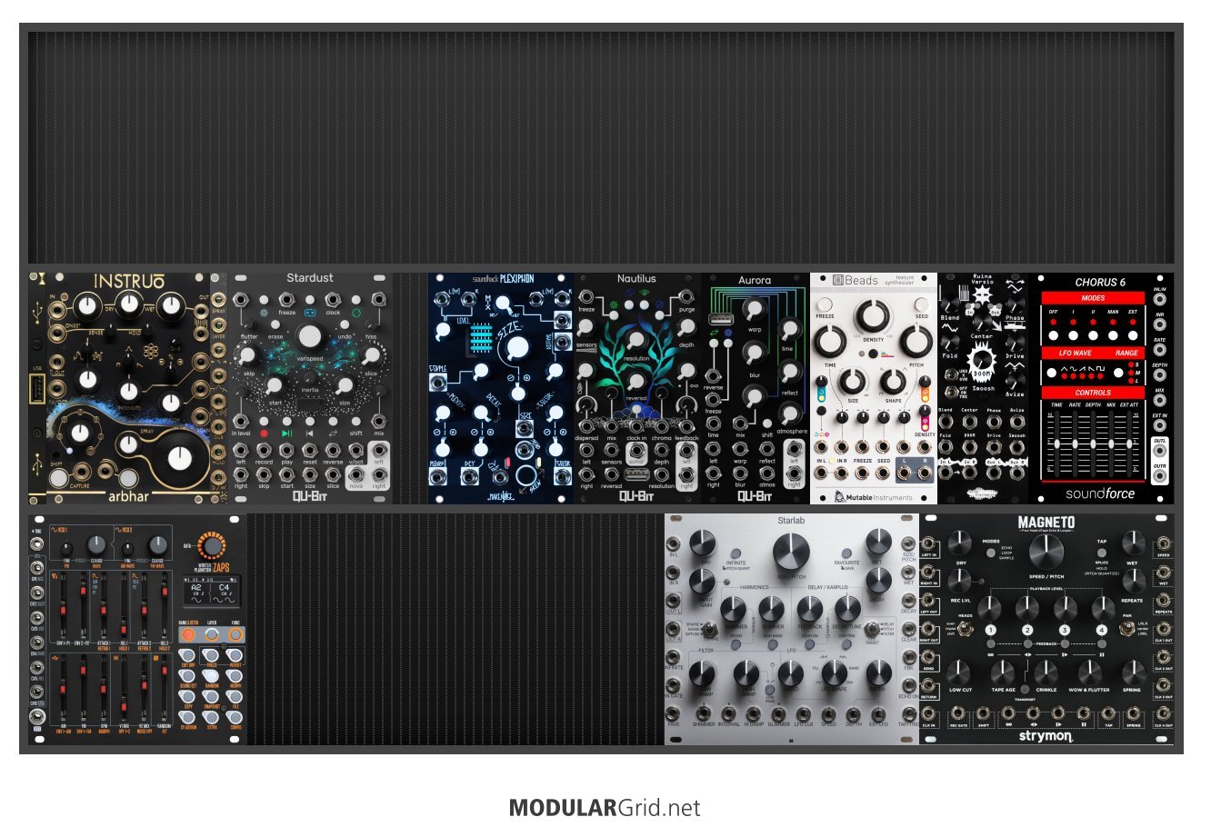The height and width of the screenshot is (827, 1211).
Task: Click the clock in jack on Nautilus
Action: (x=636, y=425)
